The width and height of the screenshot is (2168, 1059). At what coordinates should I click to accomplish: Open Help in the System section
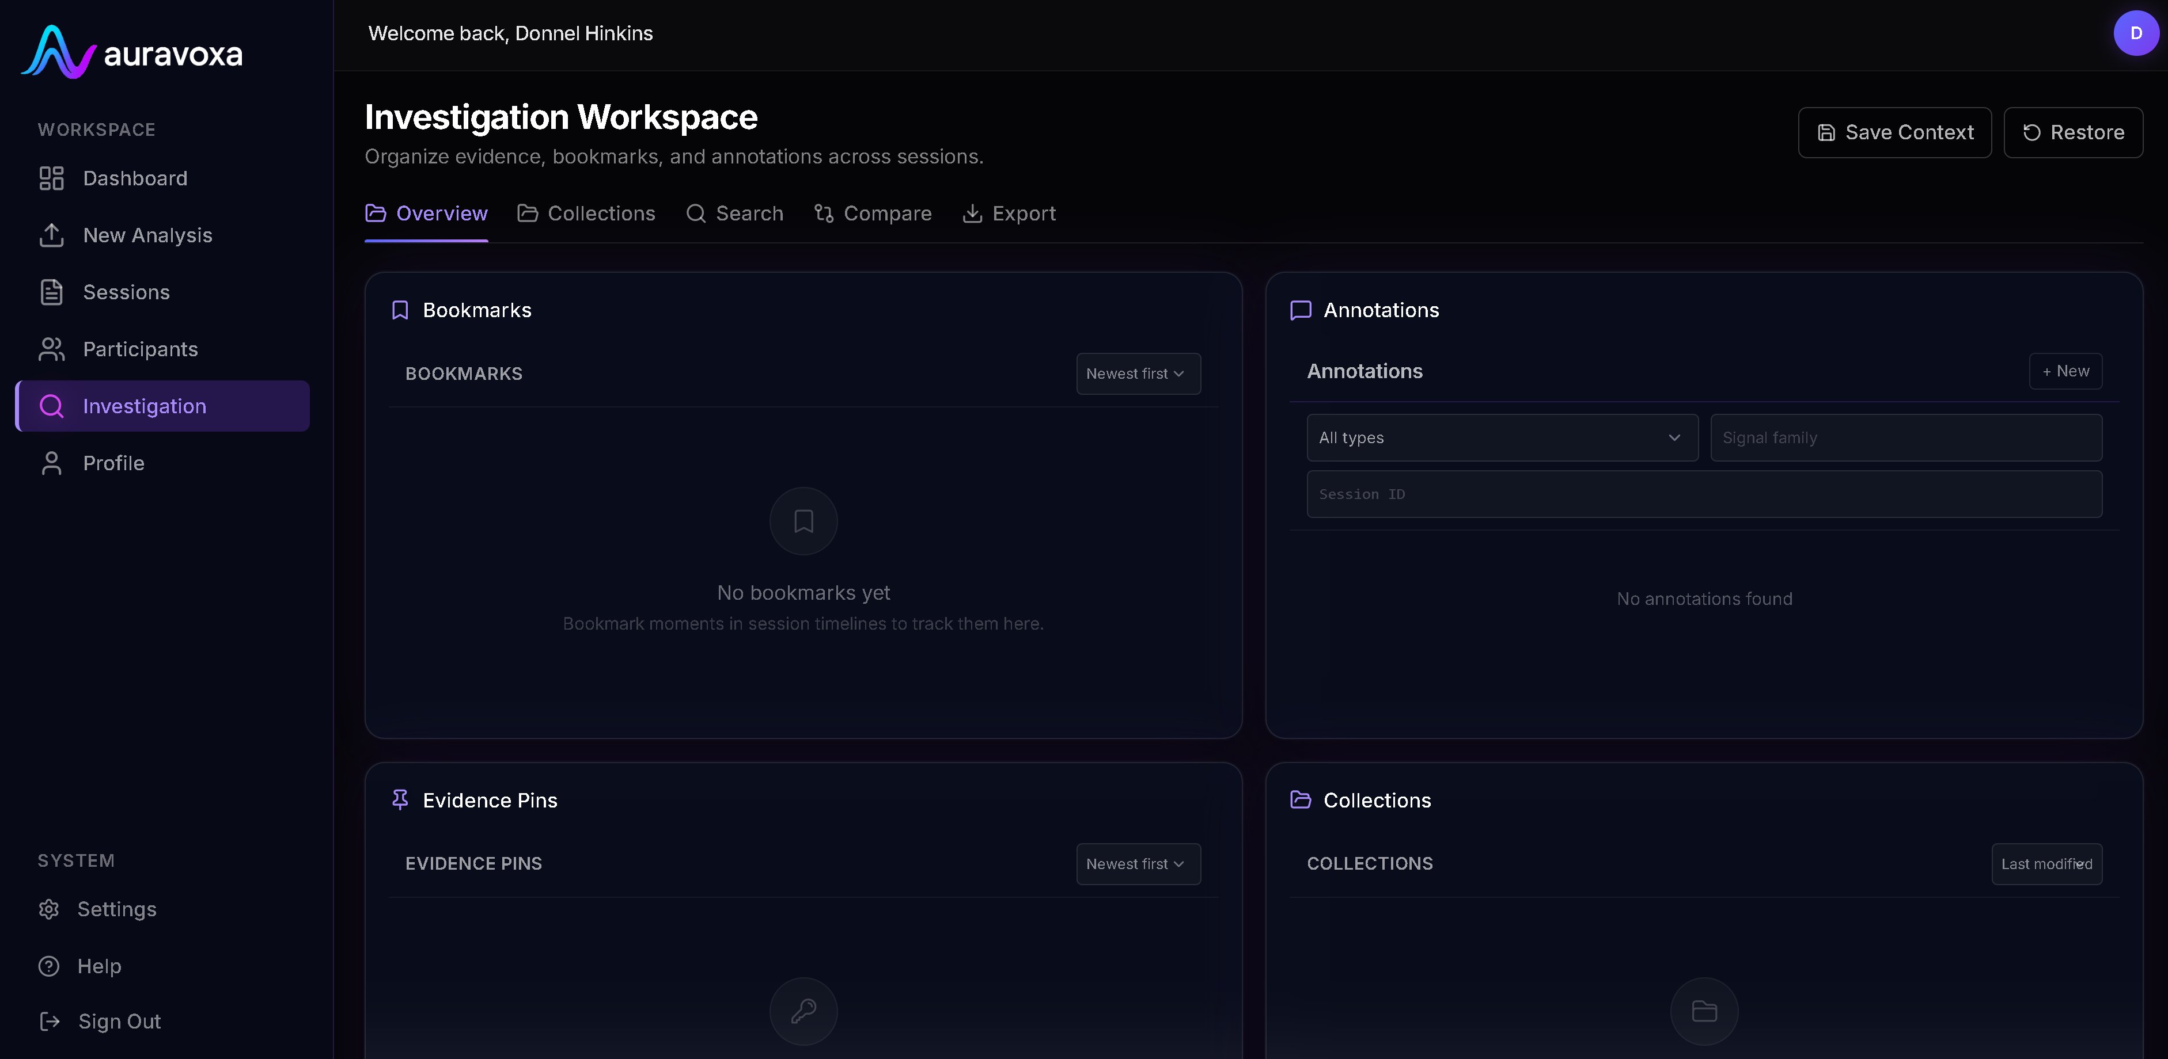click(163, 966)
